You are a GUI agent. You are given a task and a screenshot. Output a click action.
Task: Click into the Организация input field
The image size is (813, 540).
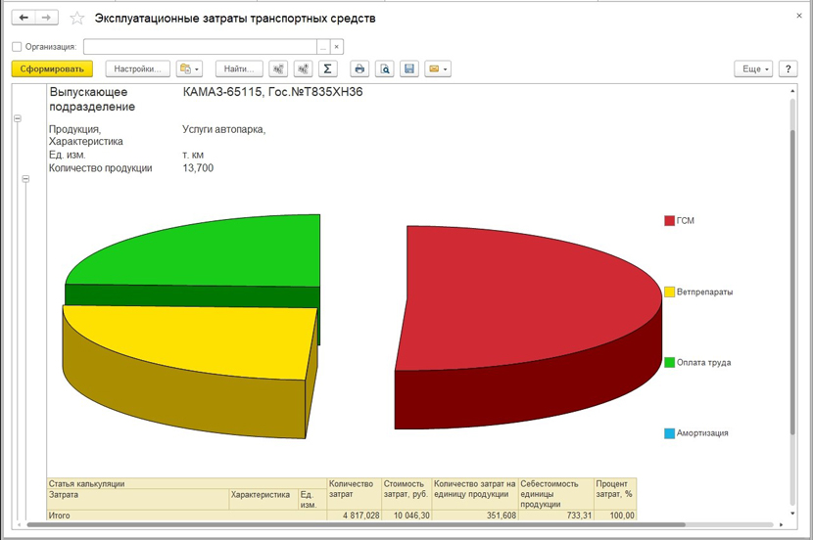click(x=200, y=46)
